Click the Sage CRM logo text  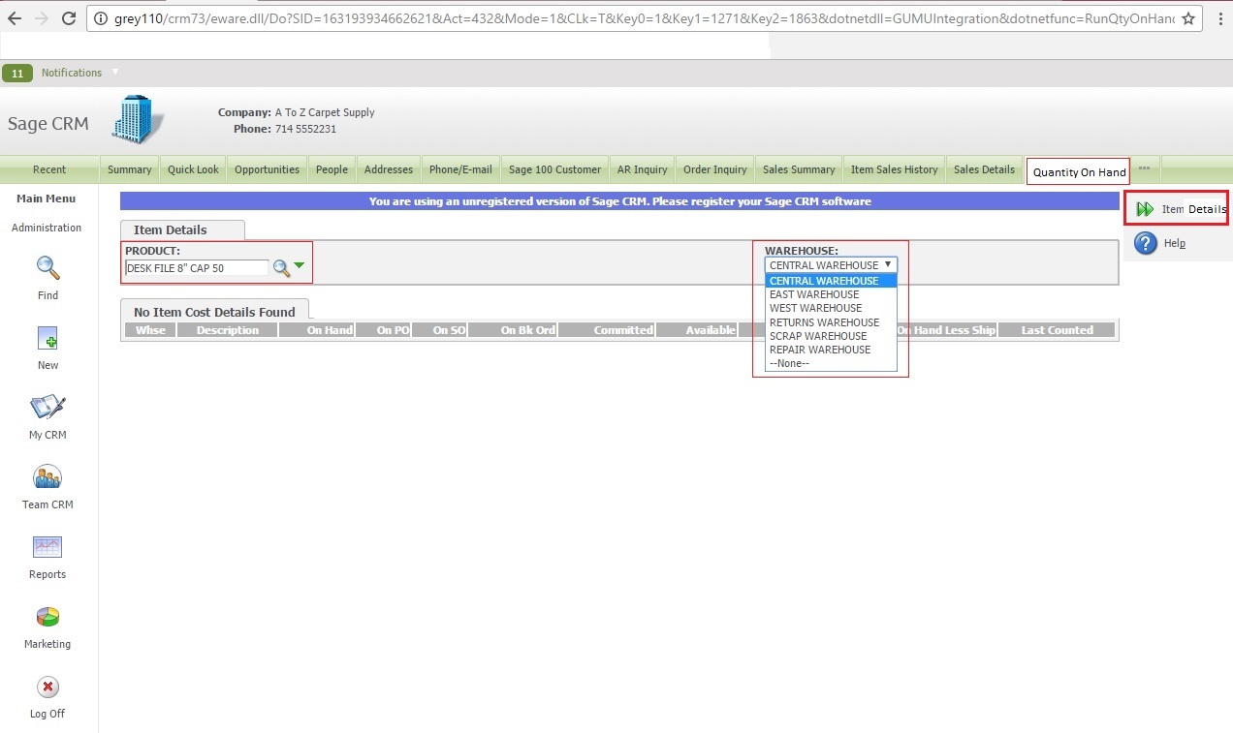coord(47,123)
